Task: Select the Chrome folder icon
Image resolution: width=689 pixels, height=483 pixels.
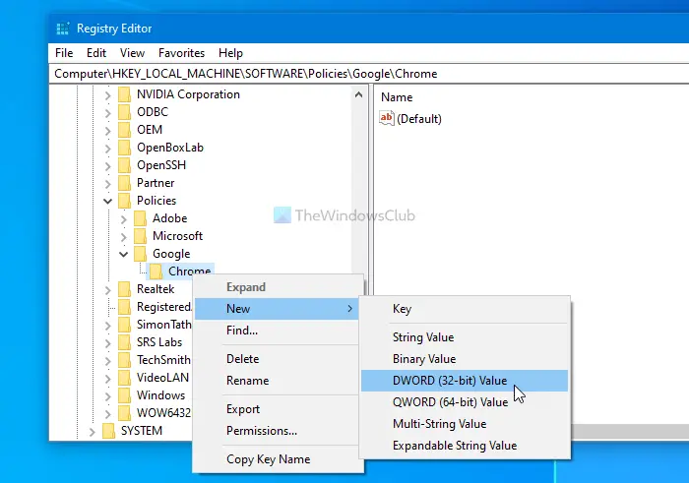Action: pyautogui.click(x=157, y=272)
